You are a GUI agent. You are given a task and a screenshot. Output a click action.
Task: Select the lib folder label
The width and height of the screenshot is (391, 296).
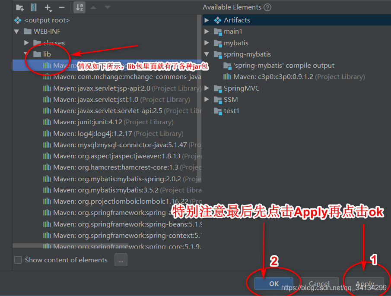pos(47,54)
